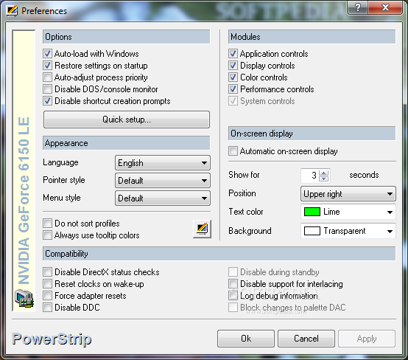408x360 pixels.
Task: Click the Show for seconds value field
Action: [x=310, y=176]
